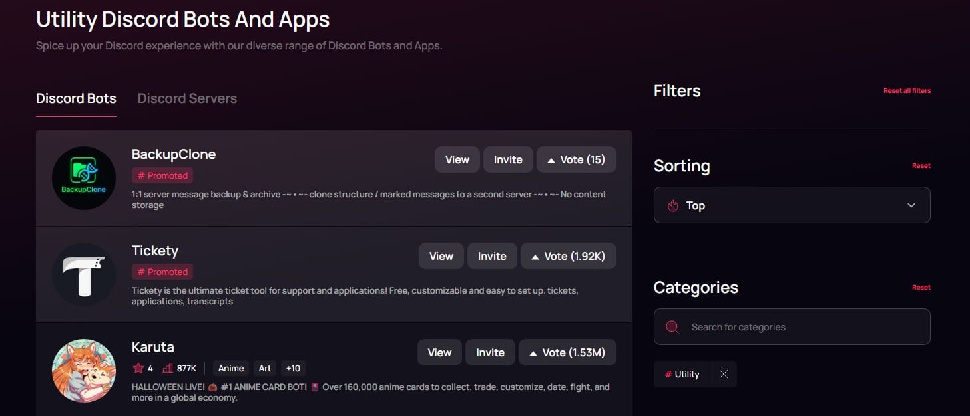
Task: Click View on the BackupClone bot
Action: (x=457, y=159)
